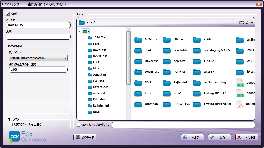Open the 1024_Toru folder in file pane

(138, 40)
